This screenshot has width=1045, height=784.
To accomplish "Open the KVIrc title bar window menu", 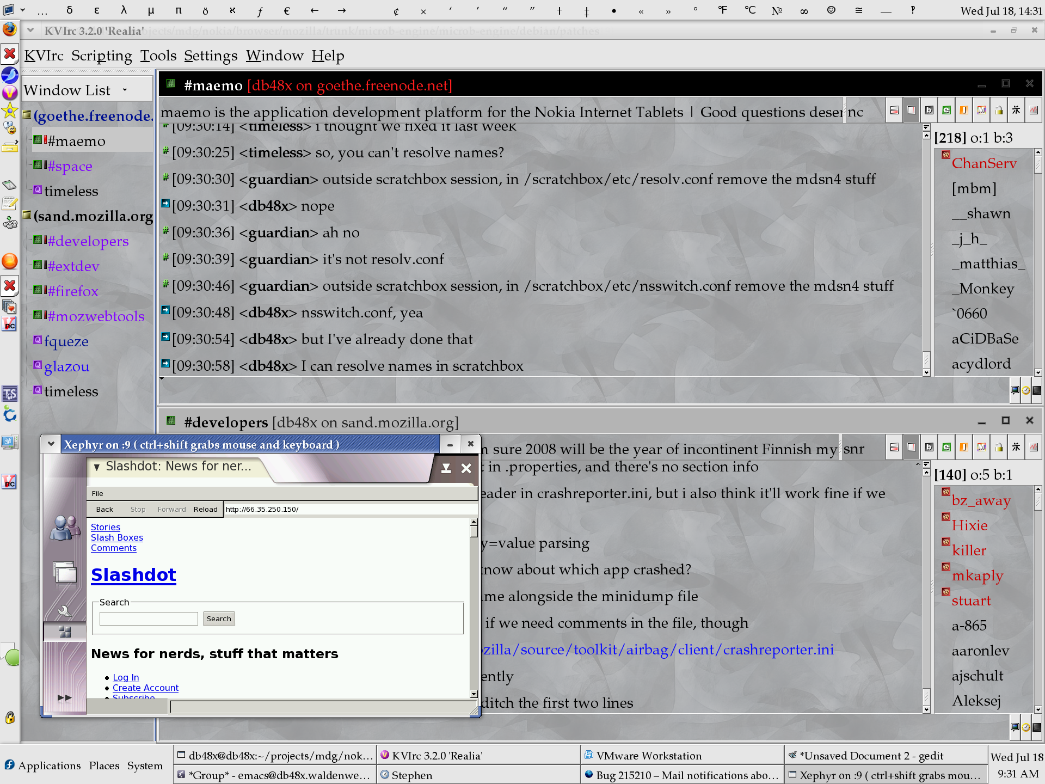I will pyautogui.click(x=30, y=30).
